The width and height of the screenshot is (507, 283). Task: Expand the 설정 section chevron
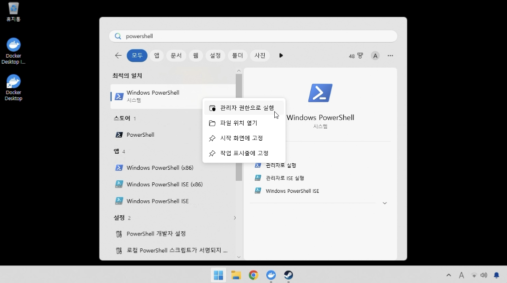click(x=235, y=218)
